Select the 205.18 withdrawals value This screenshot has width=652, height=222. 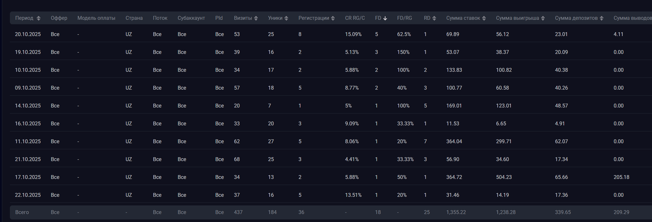[621, 177]
